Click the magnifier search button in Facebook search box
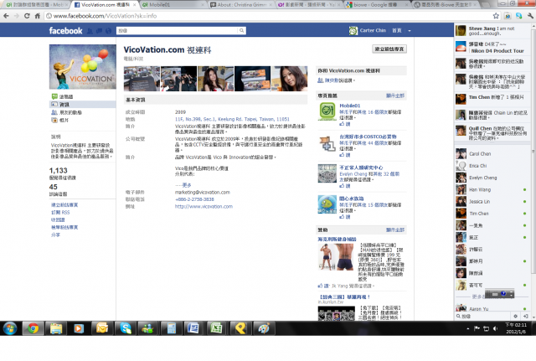The image size is (536, 361). tap(242, 30)
